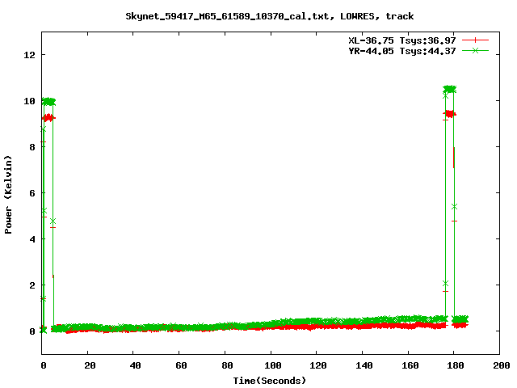The height and width of the screenshot is (388, 517).
Task: Click the Time(Seconds) x-axis label
Action: [269, 381]
